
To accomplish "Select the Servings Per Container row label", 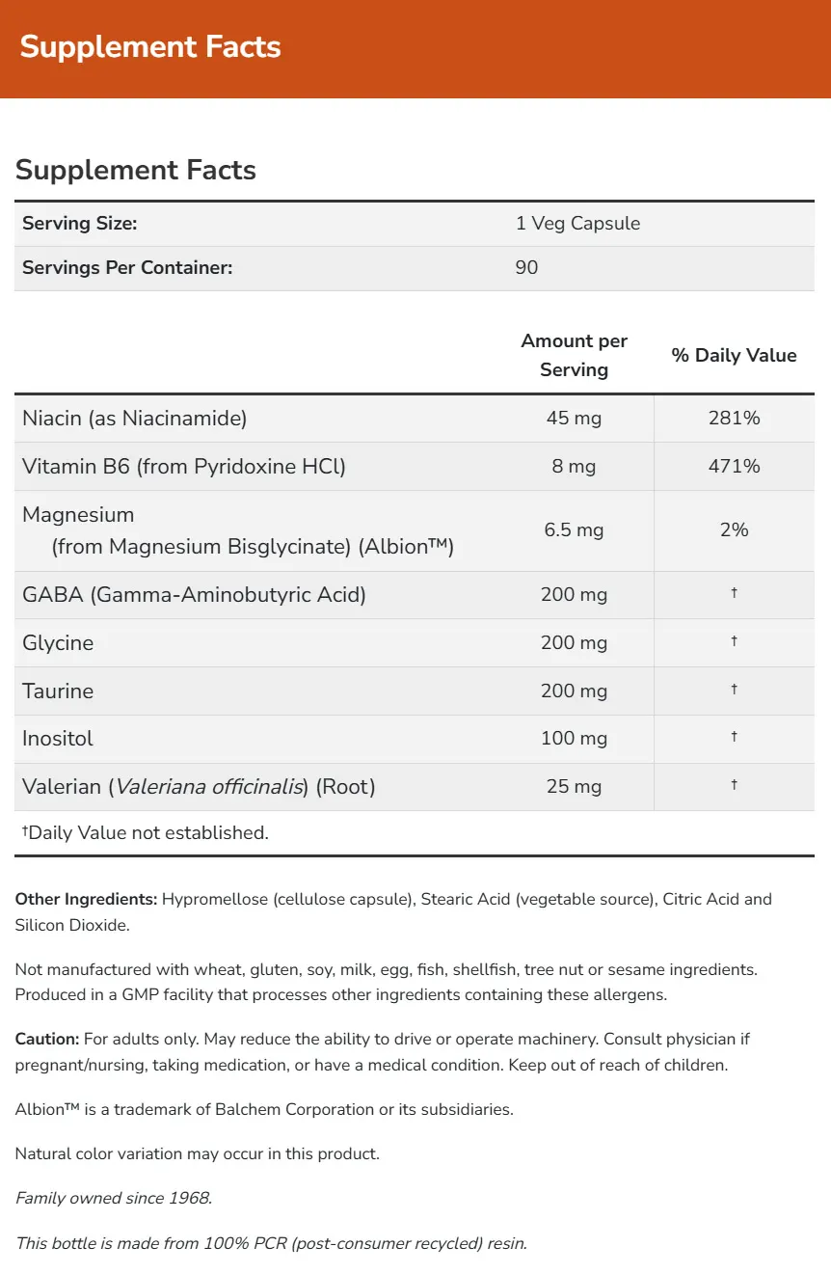I will [127, 268].
